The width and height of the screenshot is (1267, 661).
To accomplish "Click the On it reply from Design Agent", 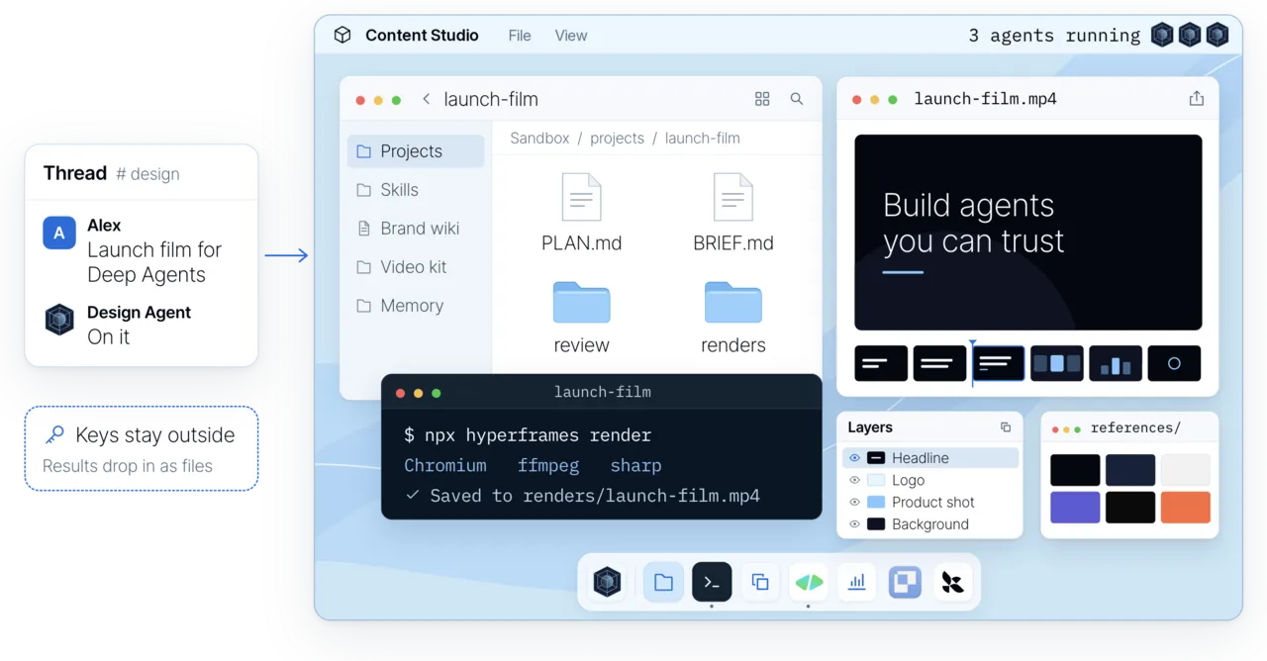I will 108,336.
